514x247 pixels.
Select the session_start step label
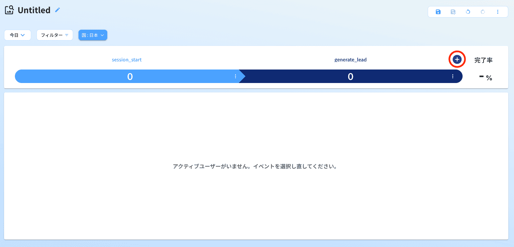pyautogui.click(x=127, y=59)
